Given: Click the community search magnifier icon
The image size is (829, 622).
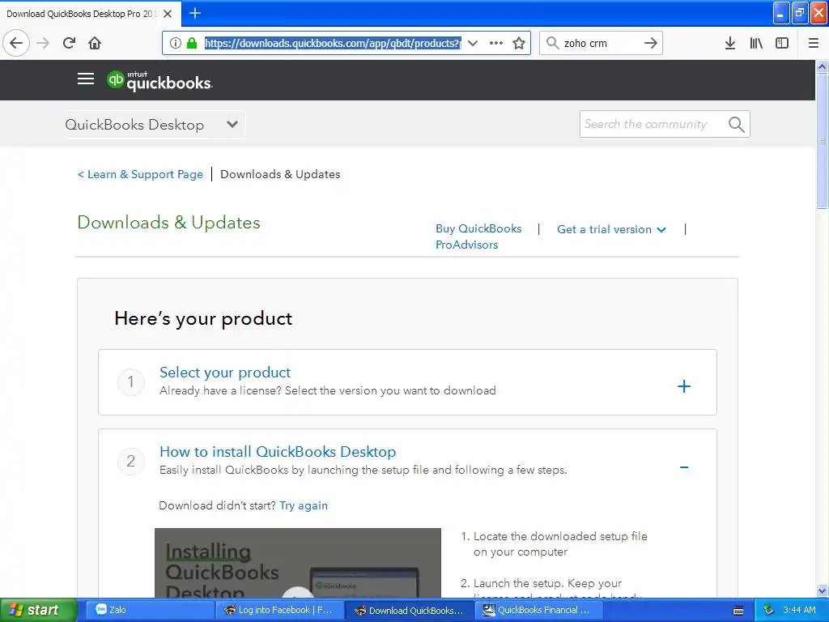Looking at the screenshot, I should 737,124.
